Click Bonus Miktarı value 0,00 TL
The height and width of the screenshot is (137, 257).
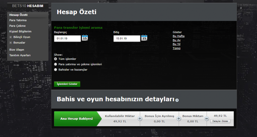193,122
